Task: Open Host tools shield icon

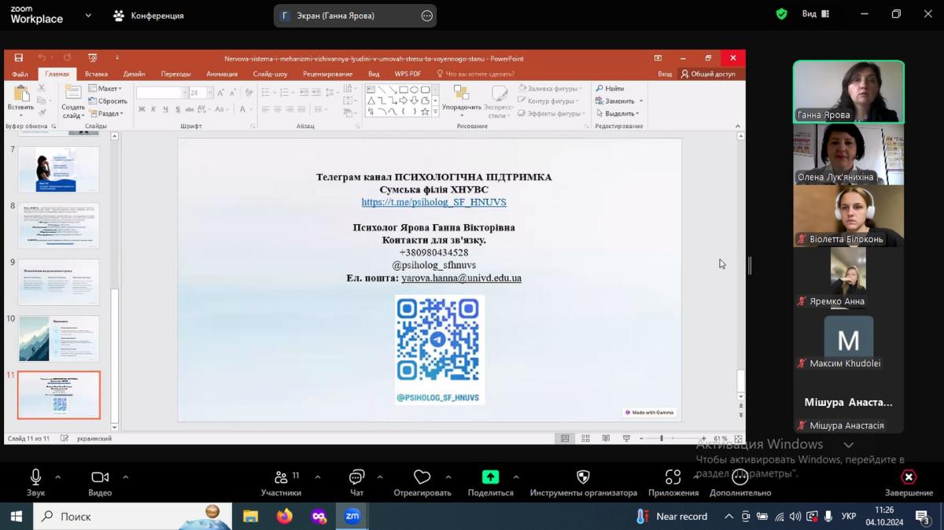Action: 583,477
